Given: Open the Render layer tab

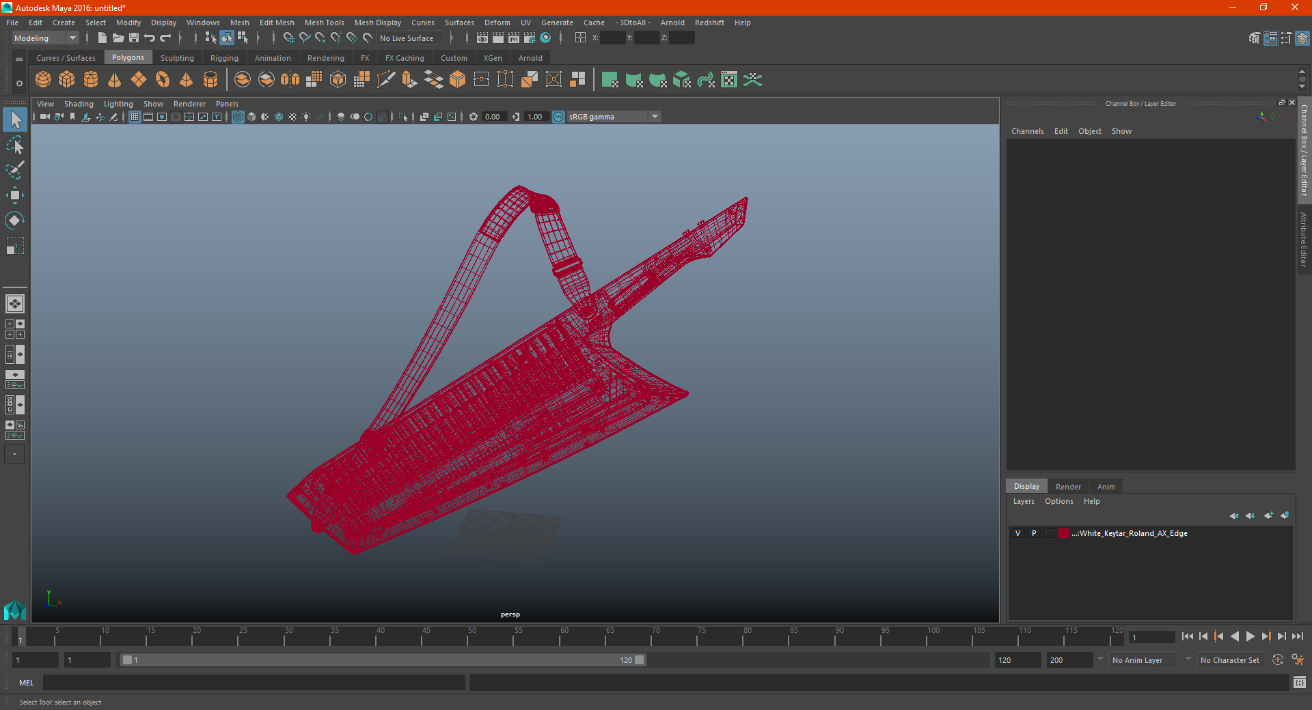Looking at the screenshot, I should (x=1068, y=487).
